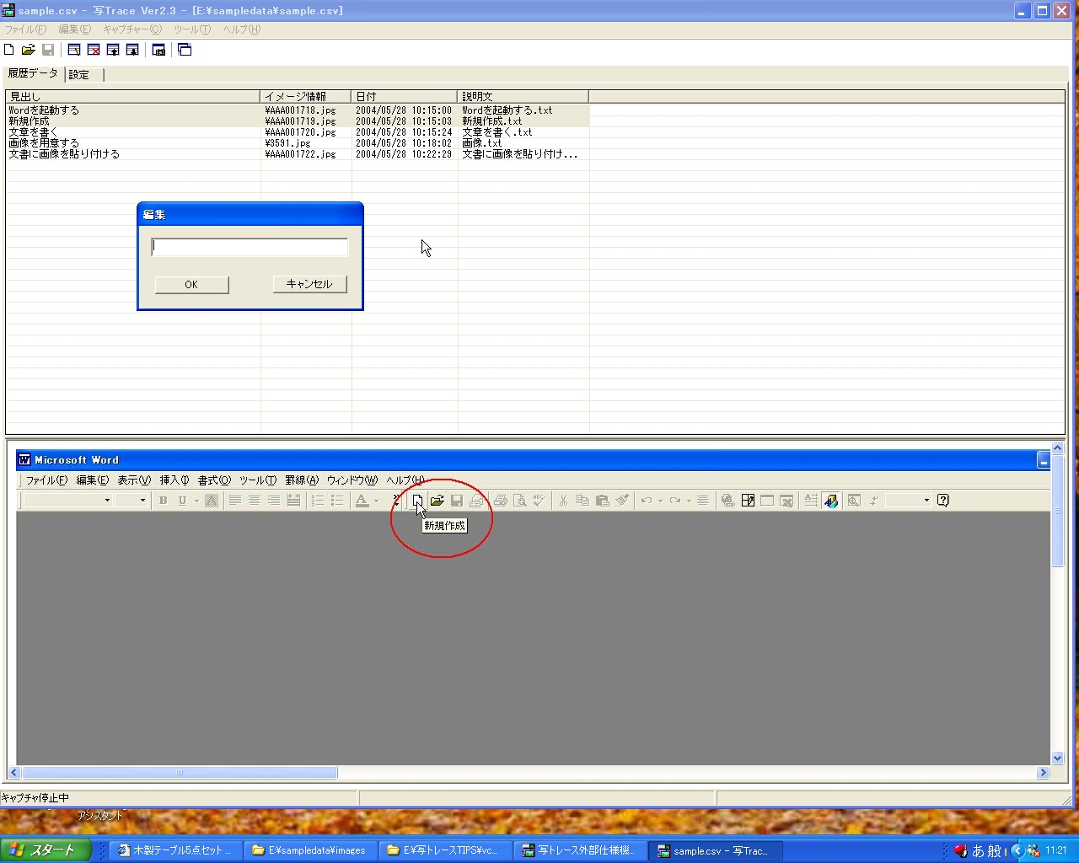1079x863 pixels.
Task: Click the move-row-down arrow icon
Action: [132, 50]
